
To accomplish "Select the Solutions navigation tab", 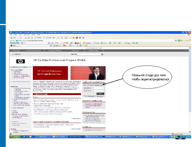I will pyautogui.click(x=75, y=51).
